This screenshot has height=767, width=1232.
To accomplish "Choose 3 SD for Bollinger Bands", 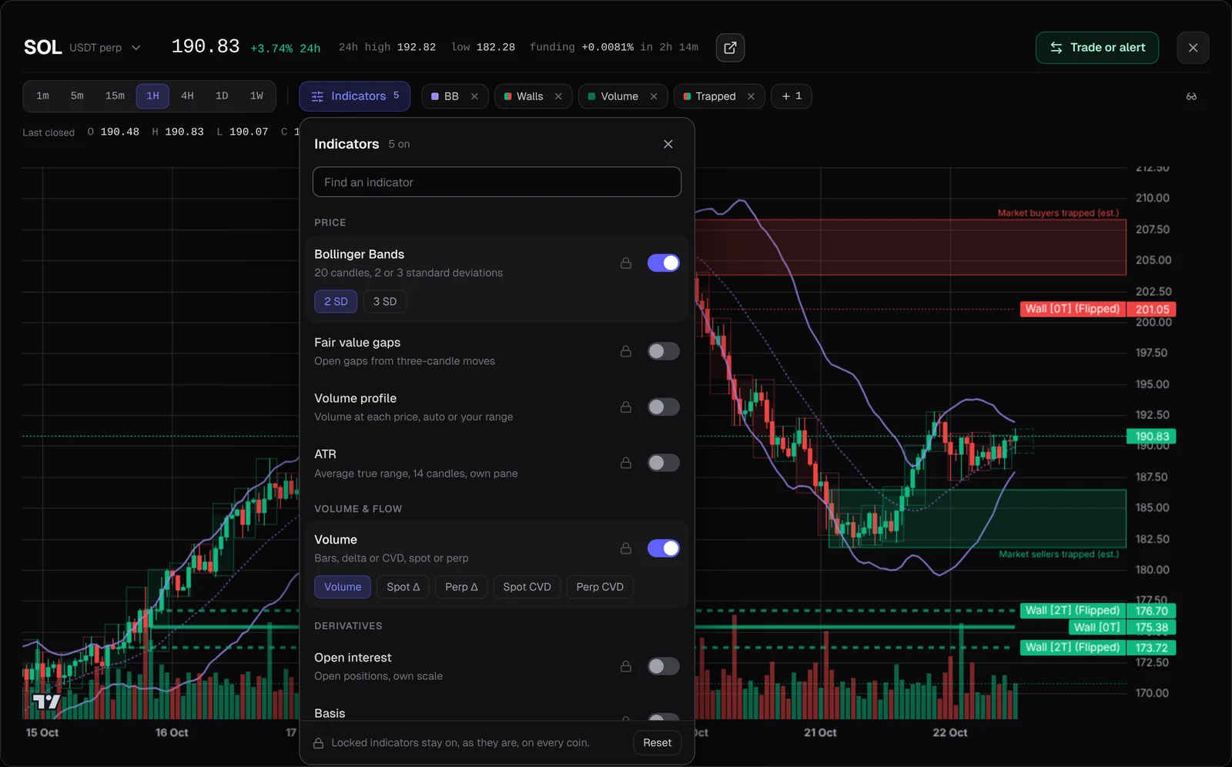I will [x=385, y=302].
